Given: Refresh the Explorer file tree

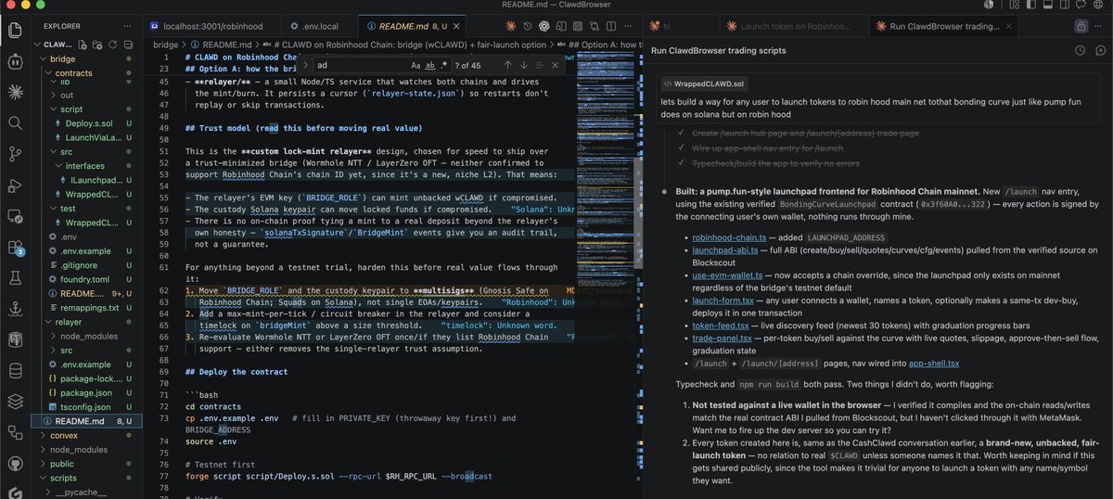Looking at the screenshot, I should pos(112,45).
